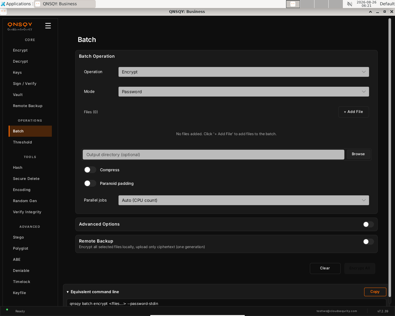Open the Timelock page
This screenshot has width=395, height=316.
(30, 282)
